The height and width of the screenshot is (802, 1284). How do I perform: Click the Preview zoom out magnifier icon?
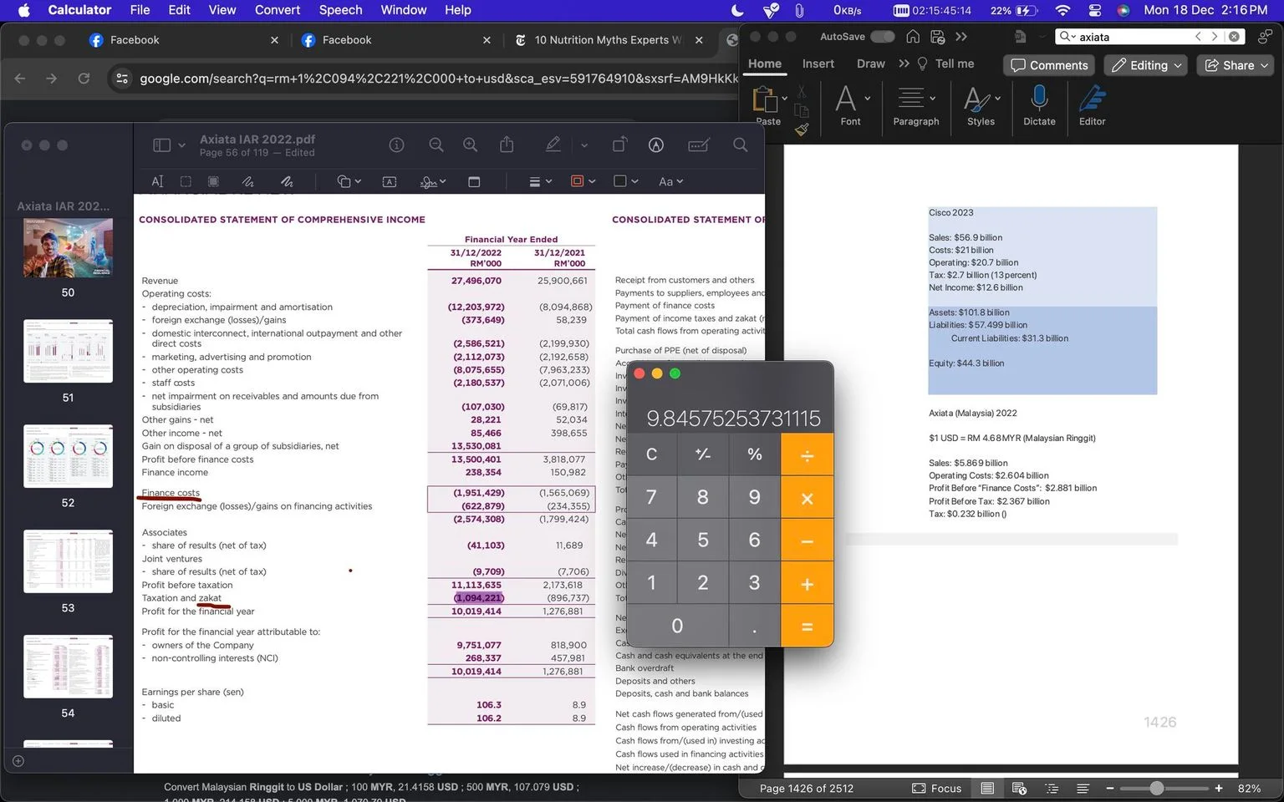[x=436, y=145]
